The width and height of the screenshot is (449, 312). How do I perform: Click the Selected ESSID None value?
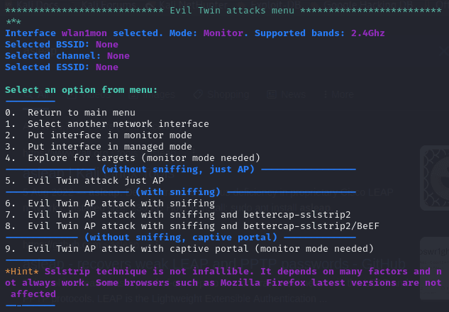107,67
